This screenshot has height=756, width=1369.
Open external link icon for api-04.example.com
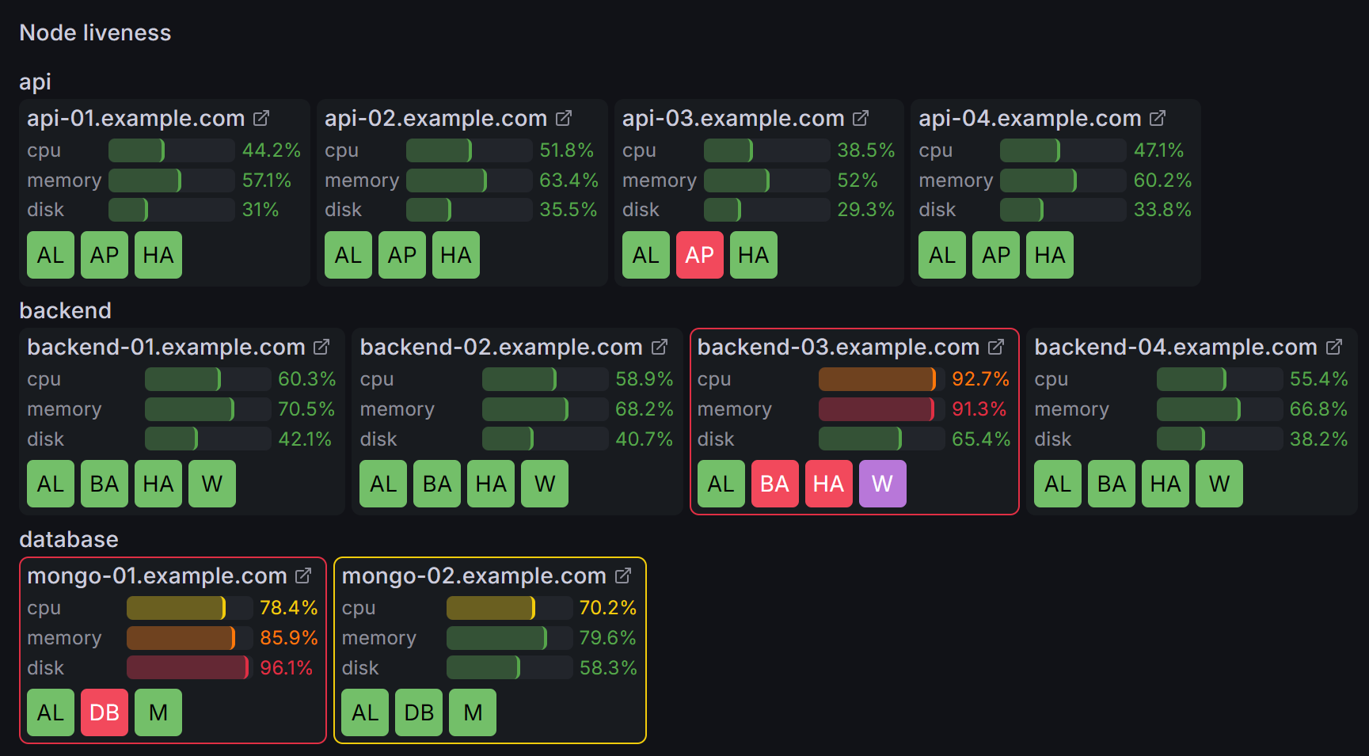[x=1158, y=119]
